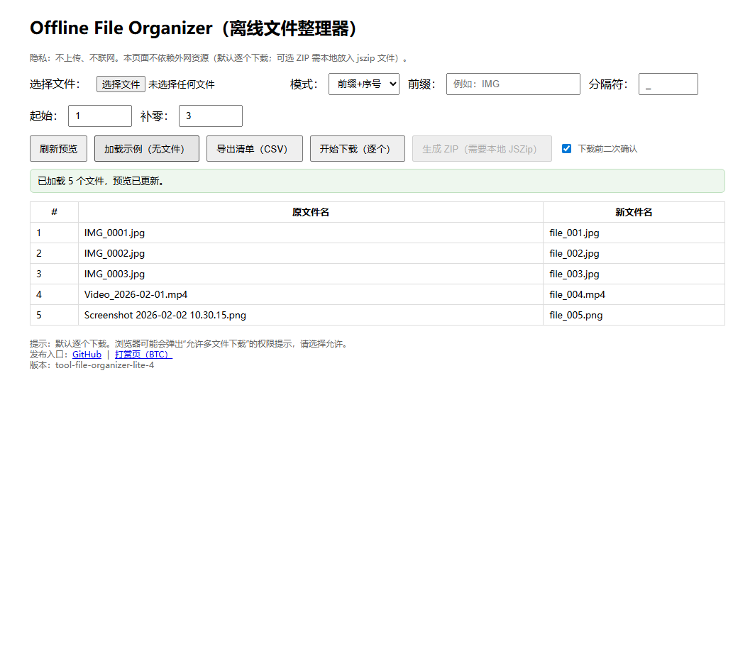Start downloading files via 开始下载（逐个）
Viewport: 755px width, 656px height.
[357, 148]
